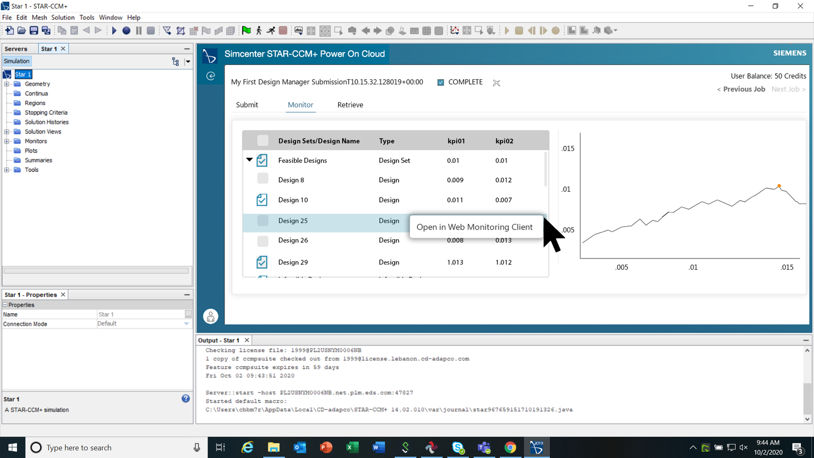Image resolution: width=814 pixels, height=458 pixels.
Task: Open the Connection Mode dropdown
Action: pyautogui.click(x=187, y=324)
